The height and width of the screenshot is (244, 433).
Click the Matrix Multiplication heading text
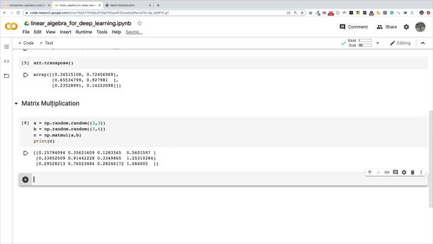[x=50, y=104]
